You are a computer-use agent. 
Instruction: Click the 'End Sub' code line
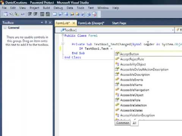[x=78, y=53]
